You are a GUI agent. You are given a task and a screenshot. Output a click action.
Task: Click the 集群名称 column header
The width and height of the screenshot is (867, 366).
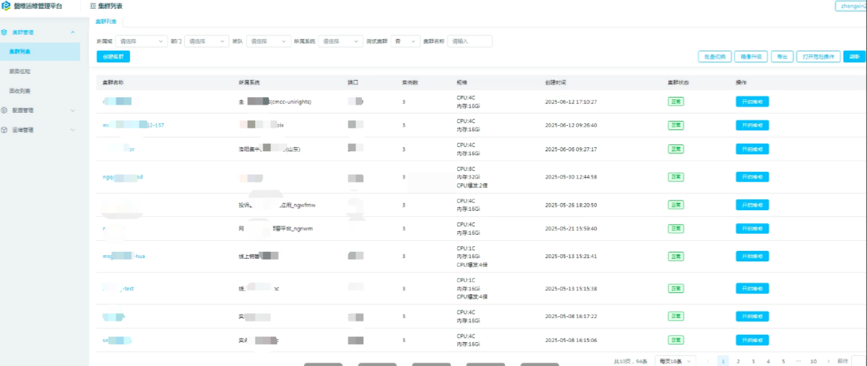113,82
